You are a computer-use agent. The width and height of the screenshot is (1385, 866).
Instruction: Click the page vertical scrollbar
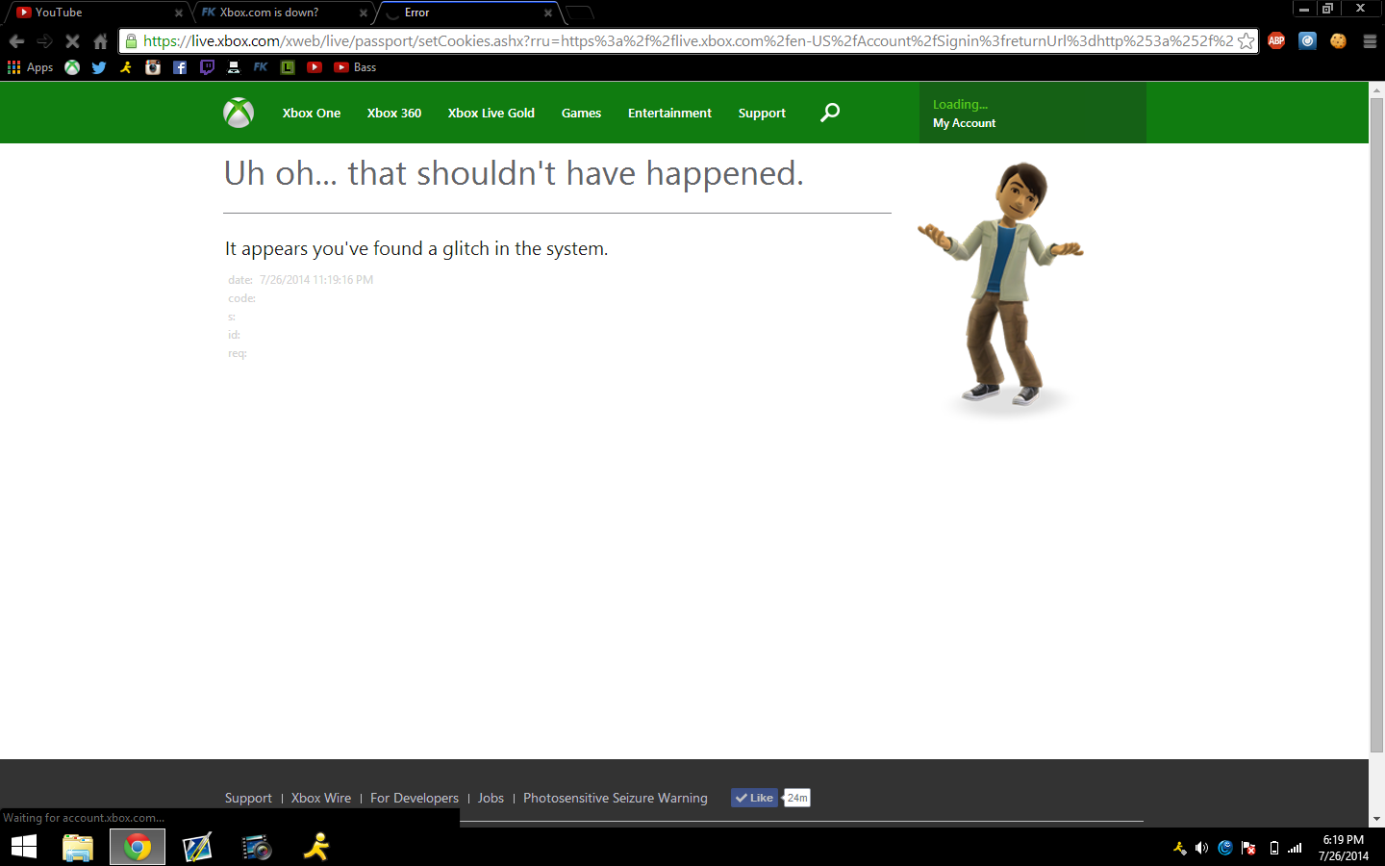coord(1376,423)
